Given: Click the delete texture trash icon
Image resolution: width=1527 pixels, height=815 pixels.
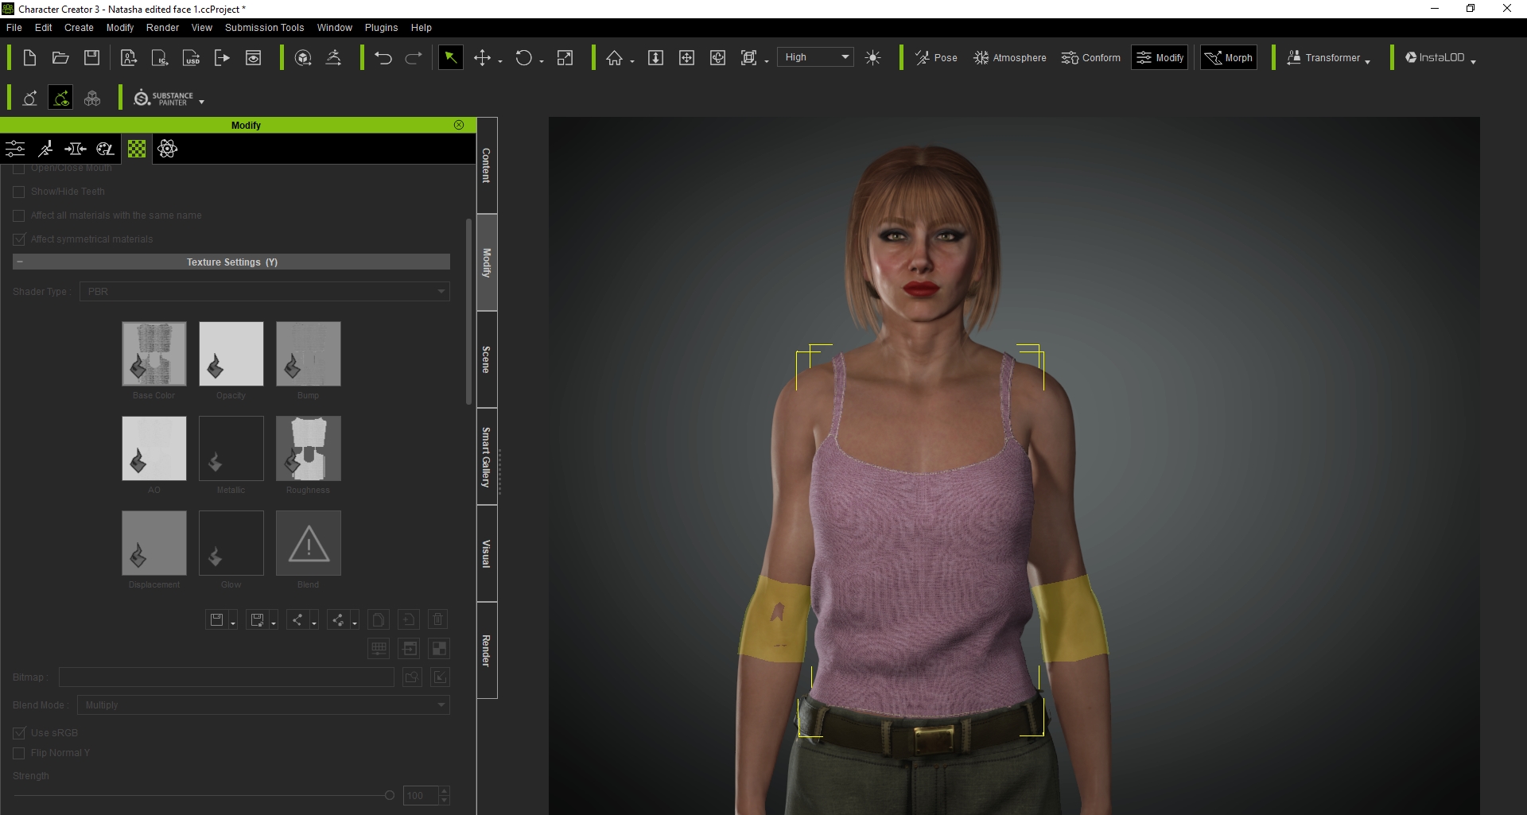Looking at the screenshot, I should (x=437, y=619).
